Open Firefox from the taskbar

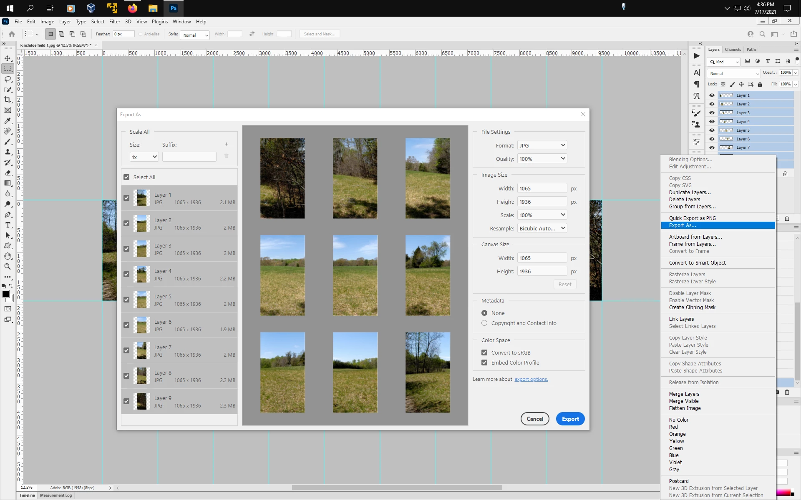[132, 8]
